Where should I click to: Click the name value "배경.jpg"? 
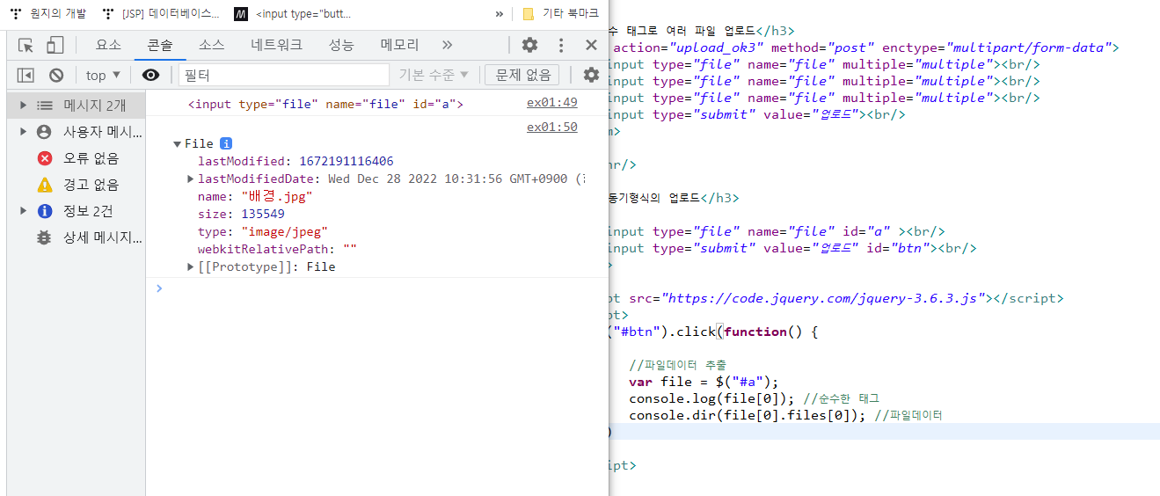(277, 196)
